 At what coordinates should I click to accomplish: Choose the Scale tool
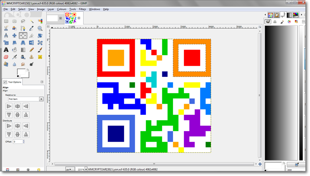[6, 43]
